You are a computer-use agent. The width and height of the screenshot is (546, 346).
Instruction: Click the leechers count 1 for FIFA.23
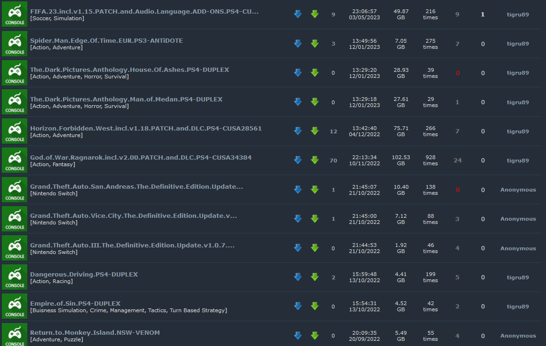(x=483, y=15)
